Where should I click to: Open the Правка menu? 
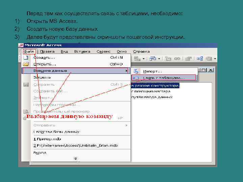47,52
